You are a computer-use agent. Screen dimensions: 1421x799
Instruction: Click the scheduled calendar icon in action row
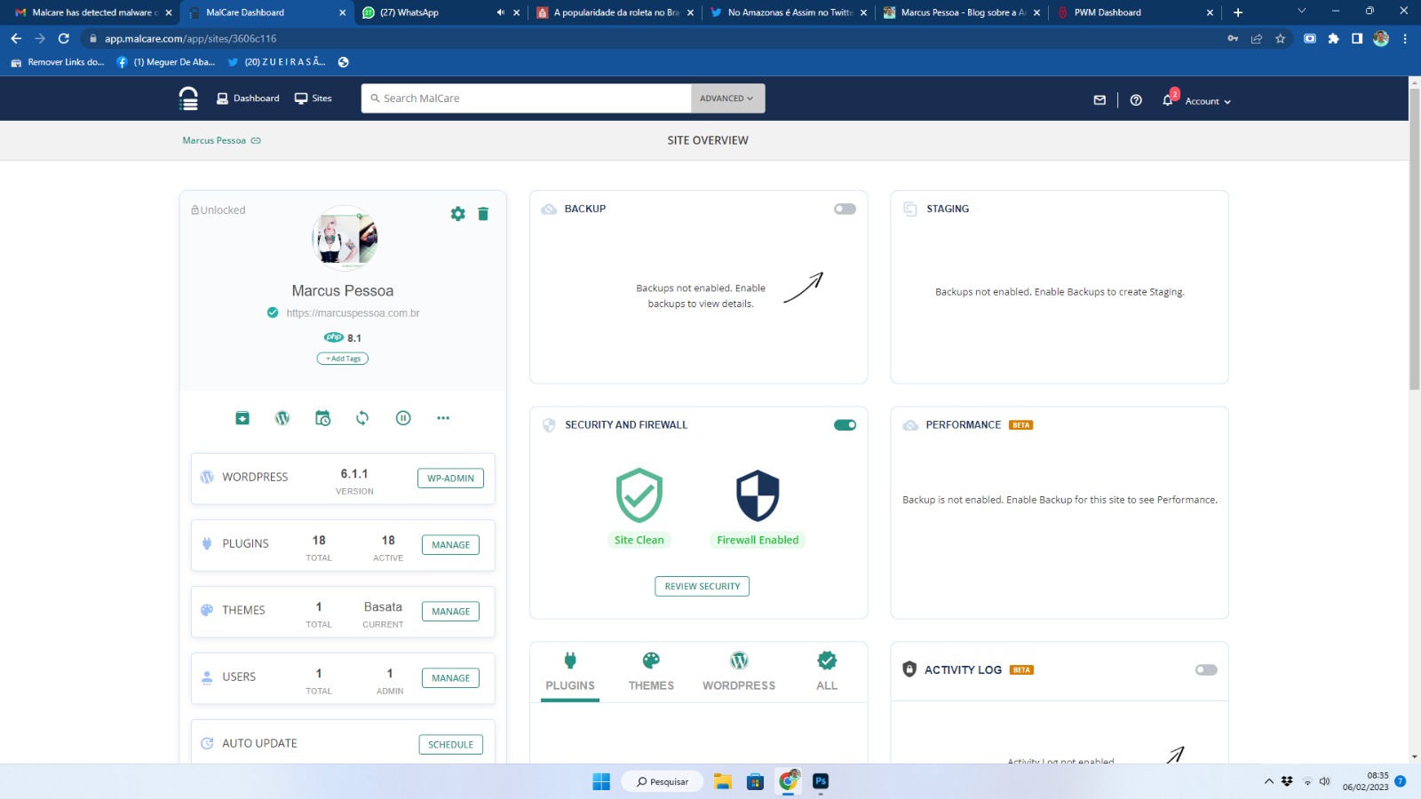[x=322, y=418]
